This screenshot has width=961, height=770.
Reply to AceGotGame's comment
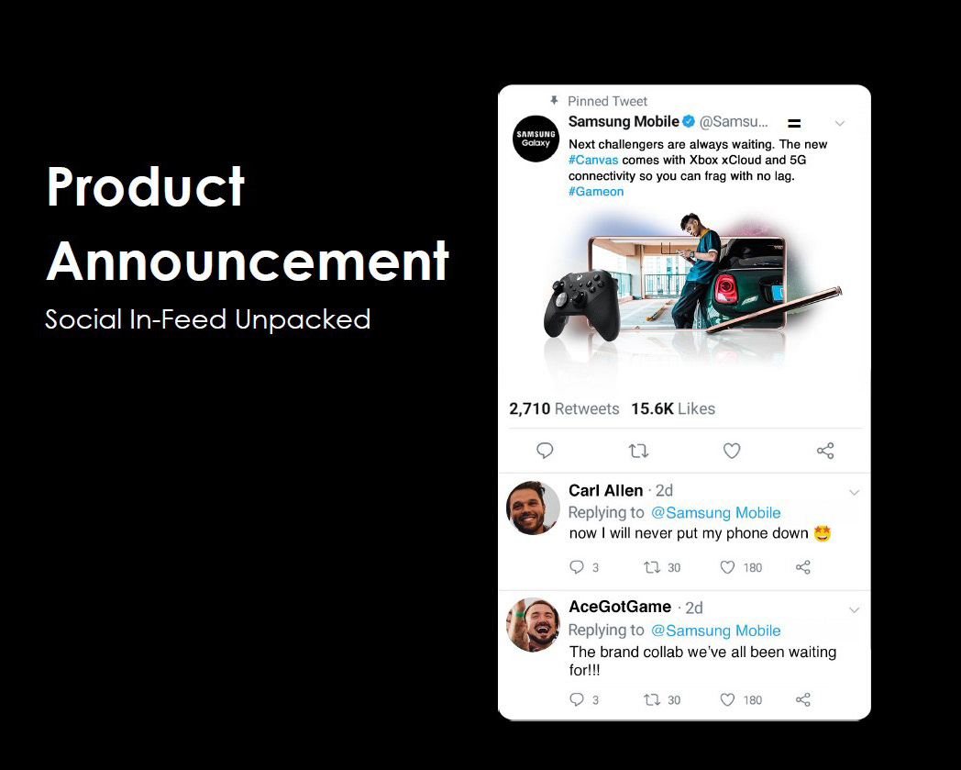[577, 699]
